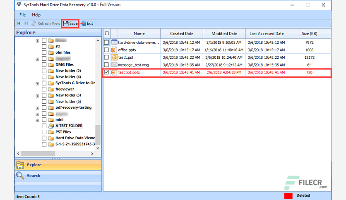Expand the mini folder node
This screenshot has height=200, width=346.
pyautogui.click(x=37, y=120)
